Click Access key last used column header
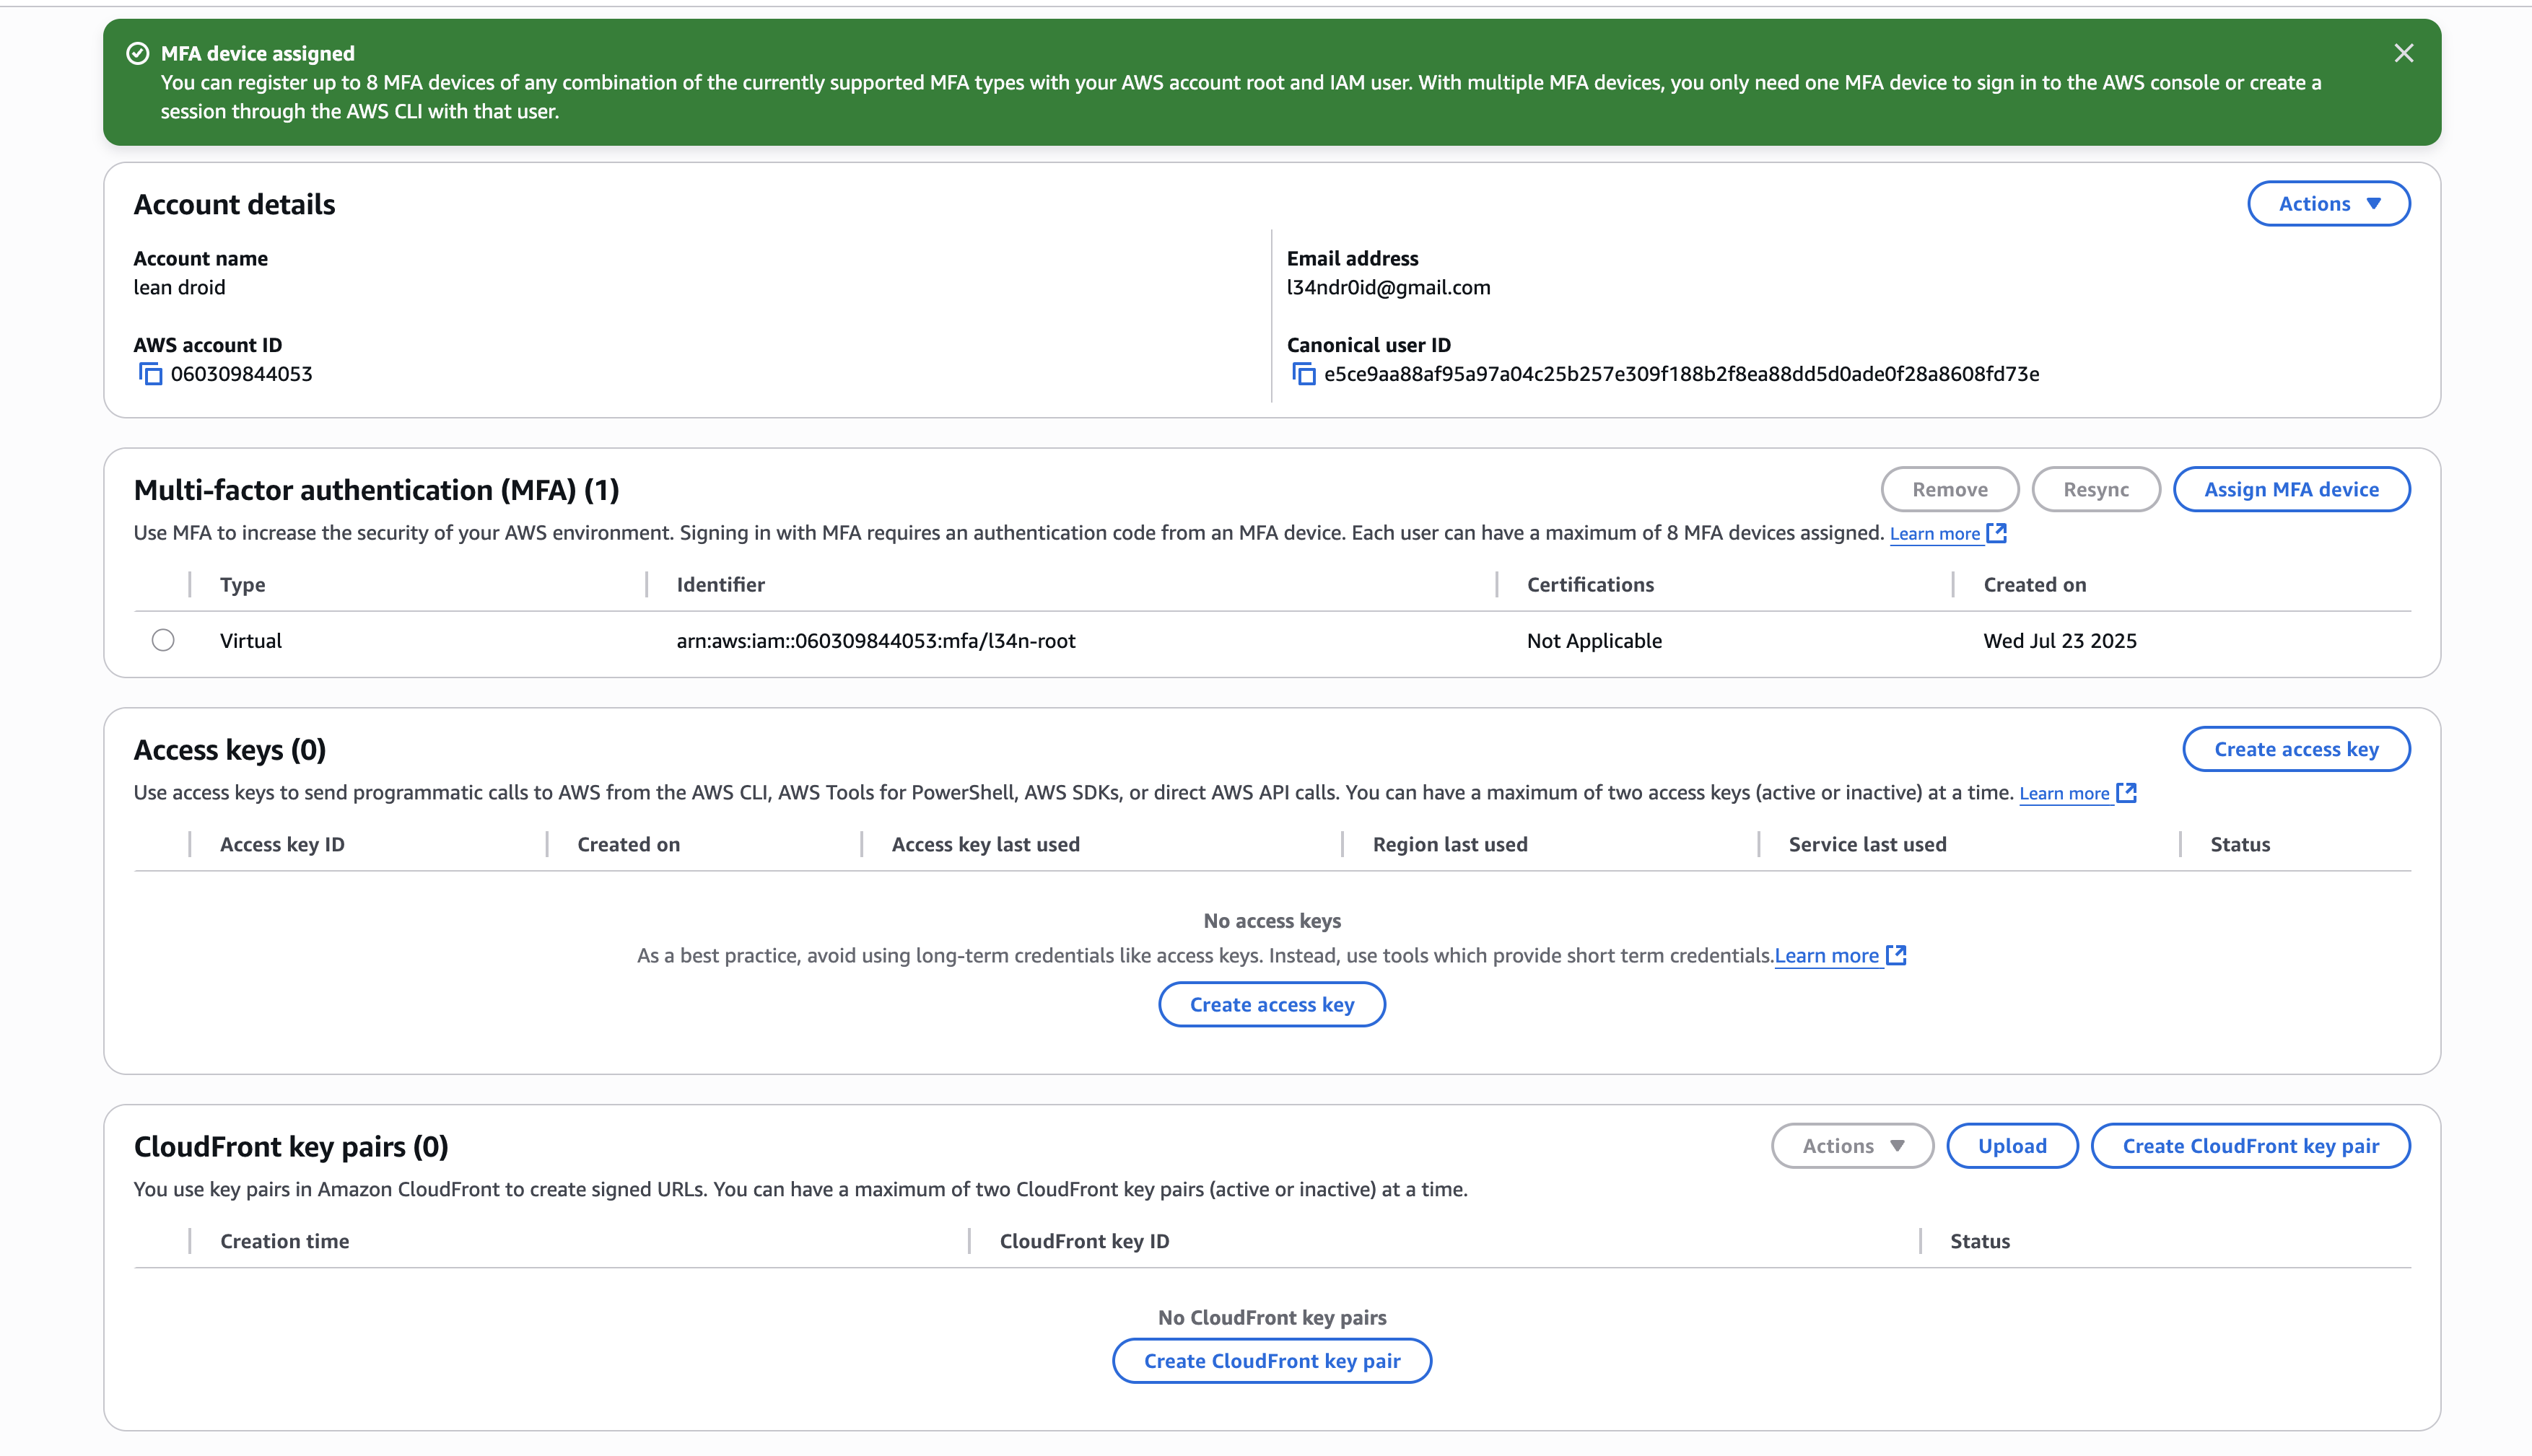 pos(985,844)
